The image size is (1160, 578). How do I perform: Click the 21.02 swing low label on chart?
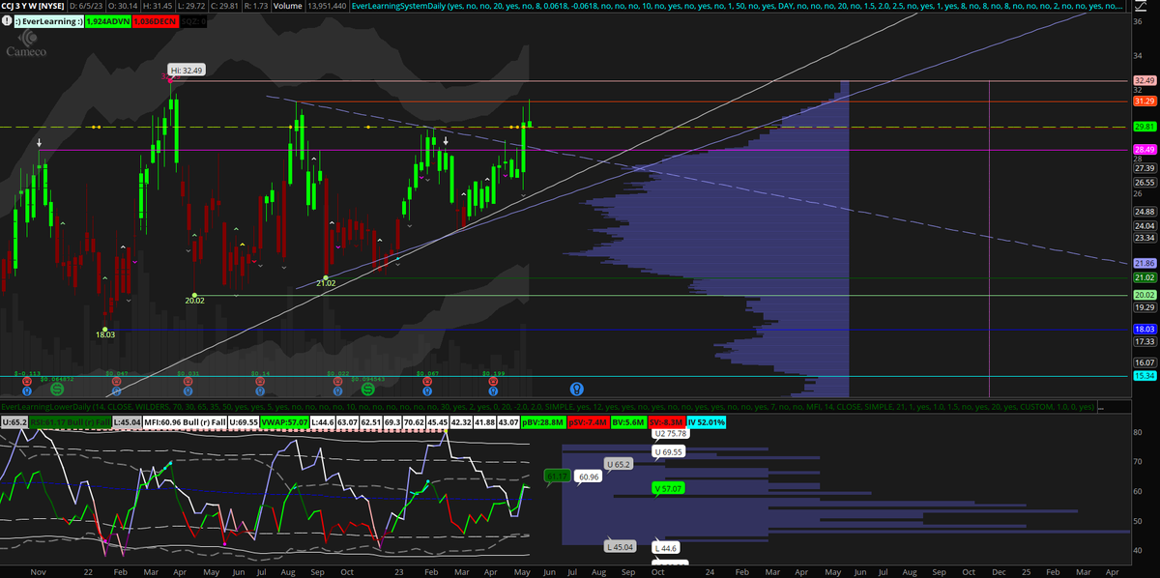click(326, 283)
